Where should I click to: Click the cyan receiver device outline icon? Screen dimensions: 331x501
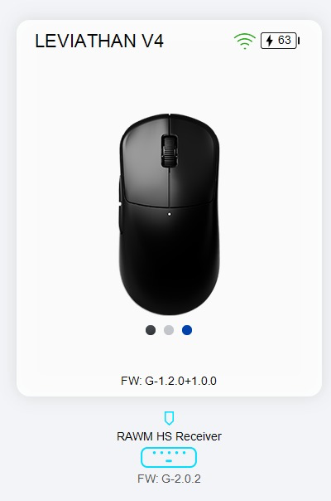[x=169, y=457]
